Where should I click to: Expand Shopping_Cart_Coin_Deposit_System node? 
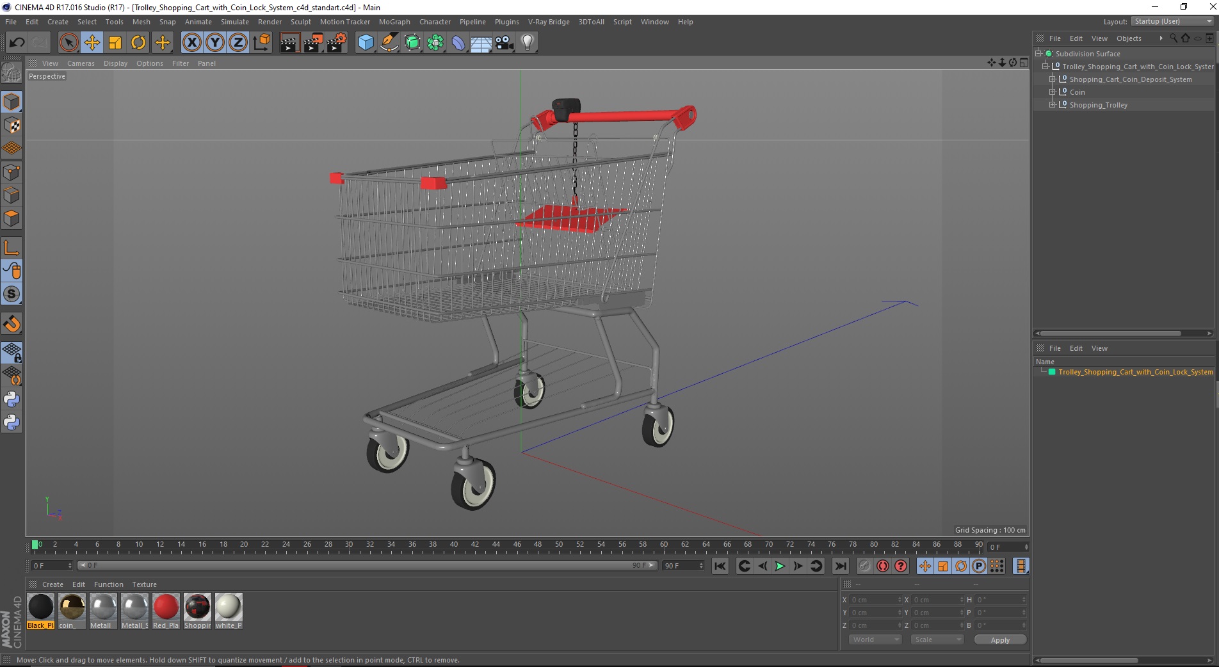click(1052, 79)
